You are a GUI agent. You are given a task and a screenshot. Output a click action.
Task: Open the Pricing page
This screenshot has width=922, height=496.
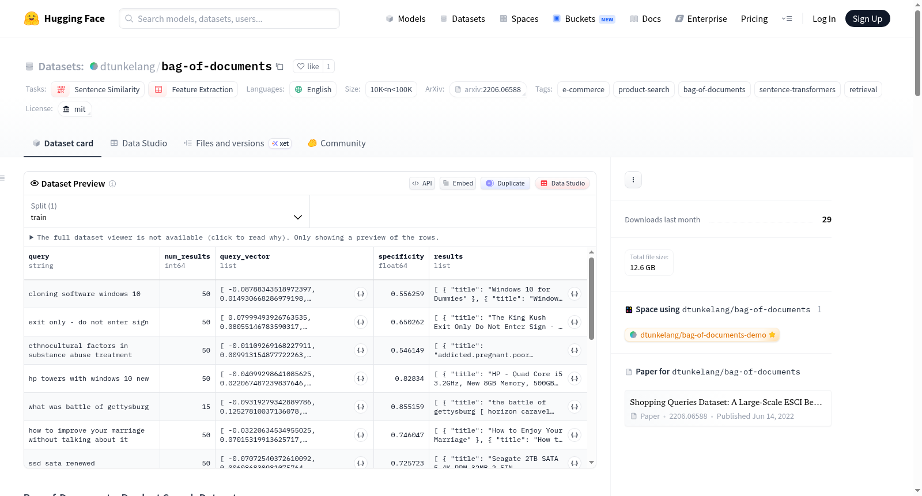coord(754,18)
